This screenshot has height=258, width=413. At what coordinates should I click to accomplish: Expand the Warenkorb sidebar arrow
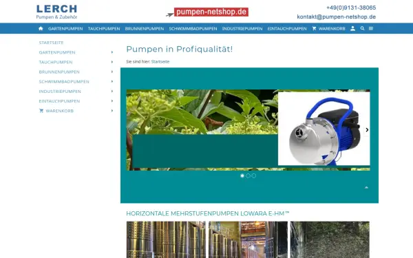(112, 111)
